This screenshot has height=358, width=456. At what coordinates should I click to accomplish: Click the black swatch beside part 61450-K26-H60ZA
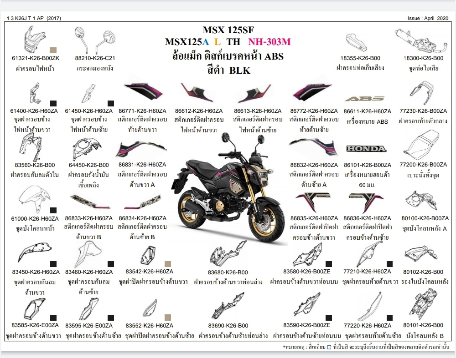pos(111,103)
